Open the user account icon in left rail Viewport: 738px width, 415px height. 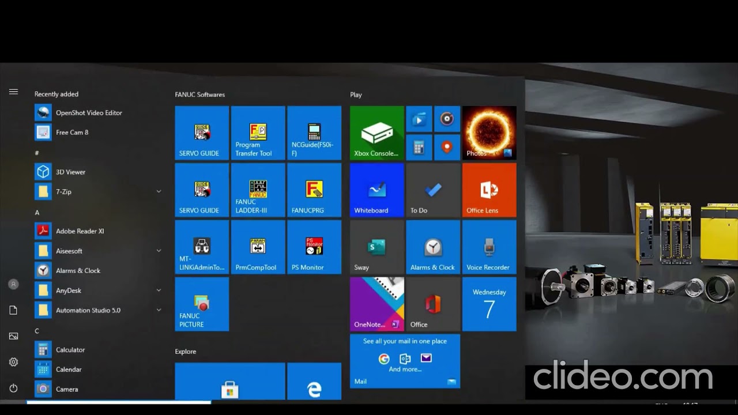point(13,284)
